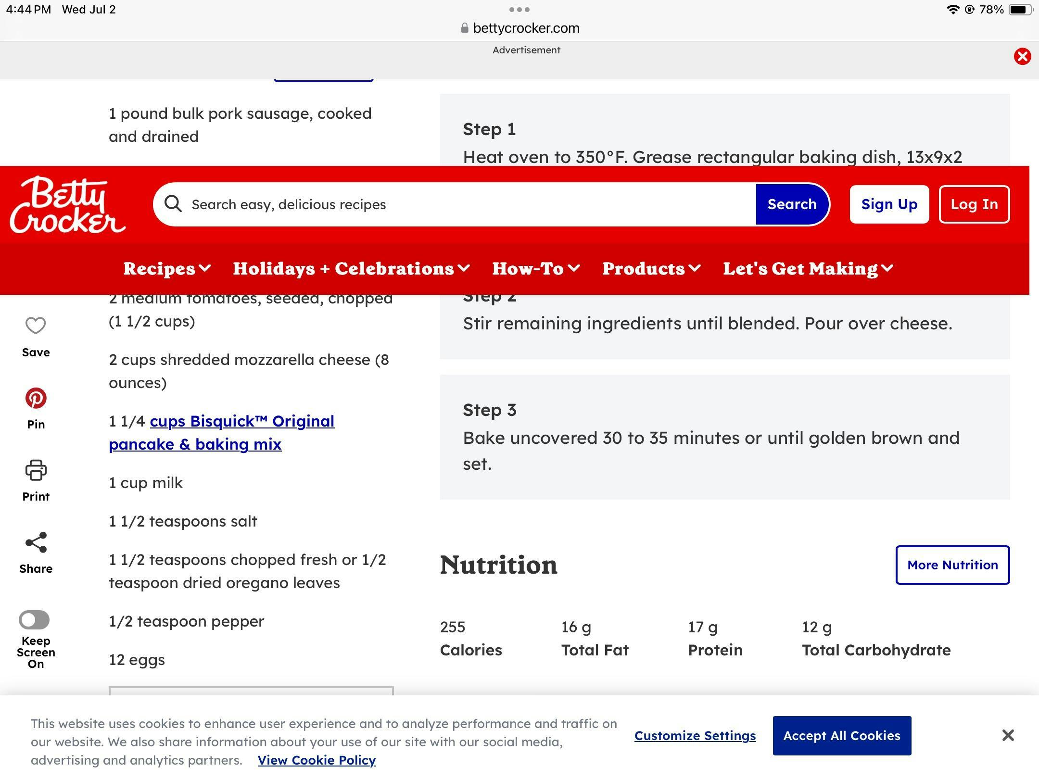Click the '1 cup milk' ingredient

click(146, 482)
